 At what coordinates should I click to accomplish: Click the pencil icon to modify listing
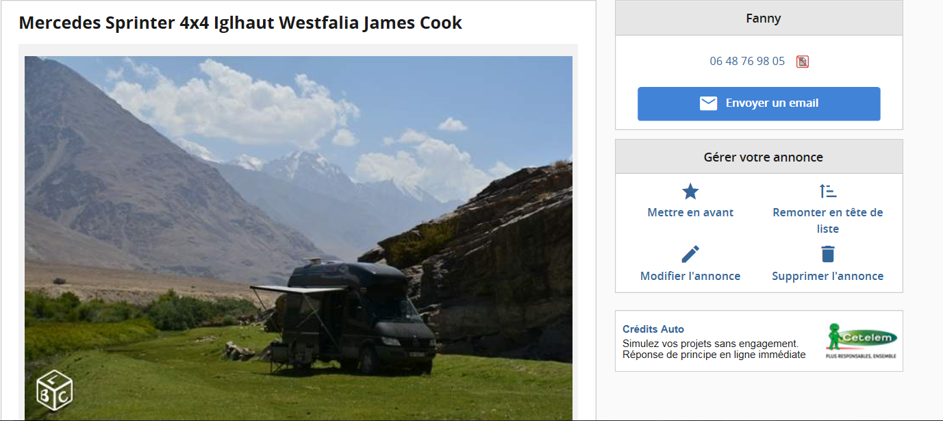690,254
